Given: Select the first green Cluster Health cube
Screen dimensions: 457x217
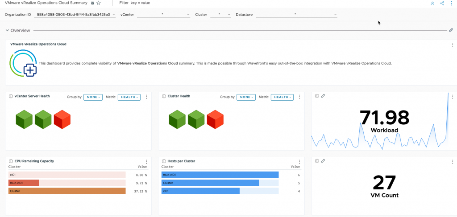Looking at the screenshot, I should 177,119.
